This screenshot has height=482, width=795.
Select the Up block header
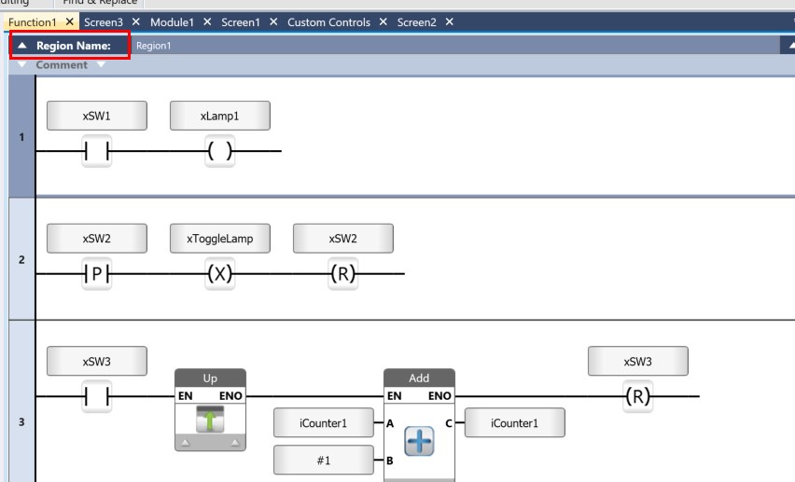coord(210,379)
